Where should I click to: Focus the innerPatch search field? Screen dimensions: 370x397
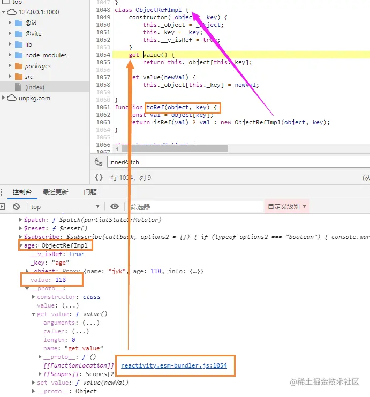tap(238, 162)
